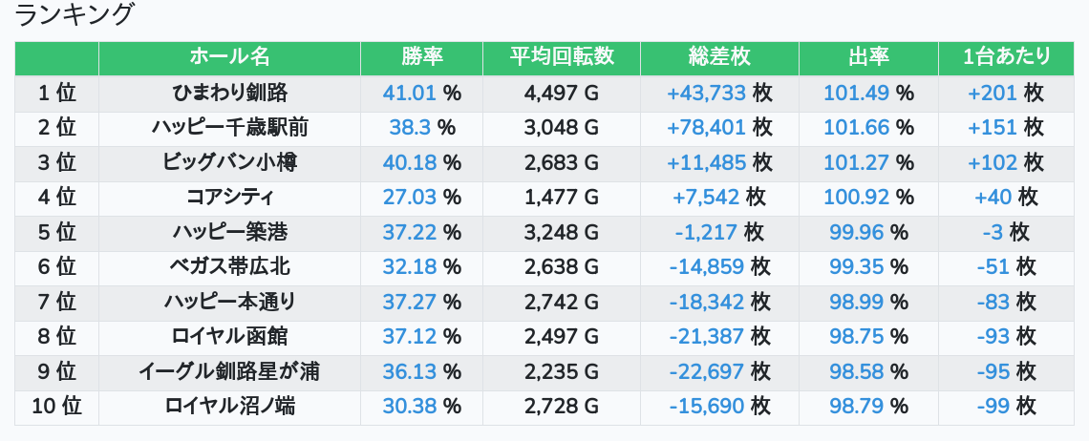Click the ランキング heading

(75, 15)
